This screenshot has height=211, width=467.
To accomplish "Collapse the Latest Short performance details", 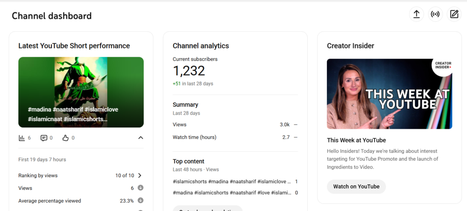I will (140, 138).
